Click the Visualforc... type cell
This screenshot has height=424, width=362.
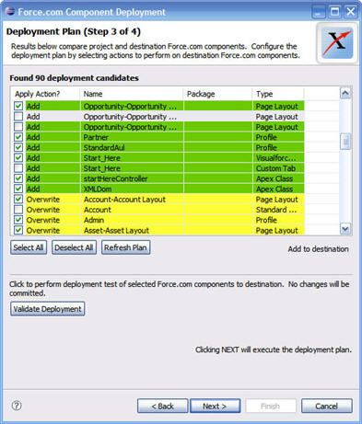(x=278, y=158)
